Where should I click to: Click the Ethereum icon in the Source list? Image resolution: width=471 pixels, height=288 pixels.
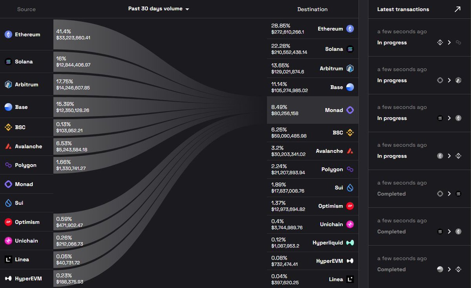tap(8, 35)
